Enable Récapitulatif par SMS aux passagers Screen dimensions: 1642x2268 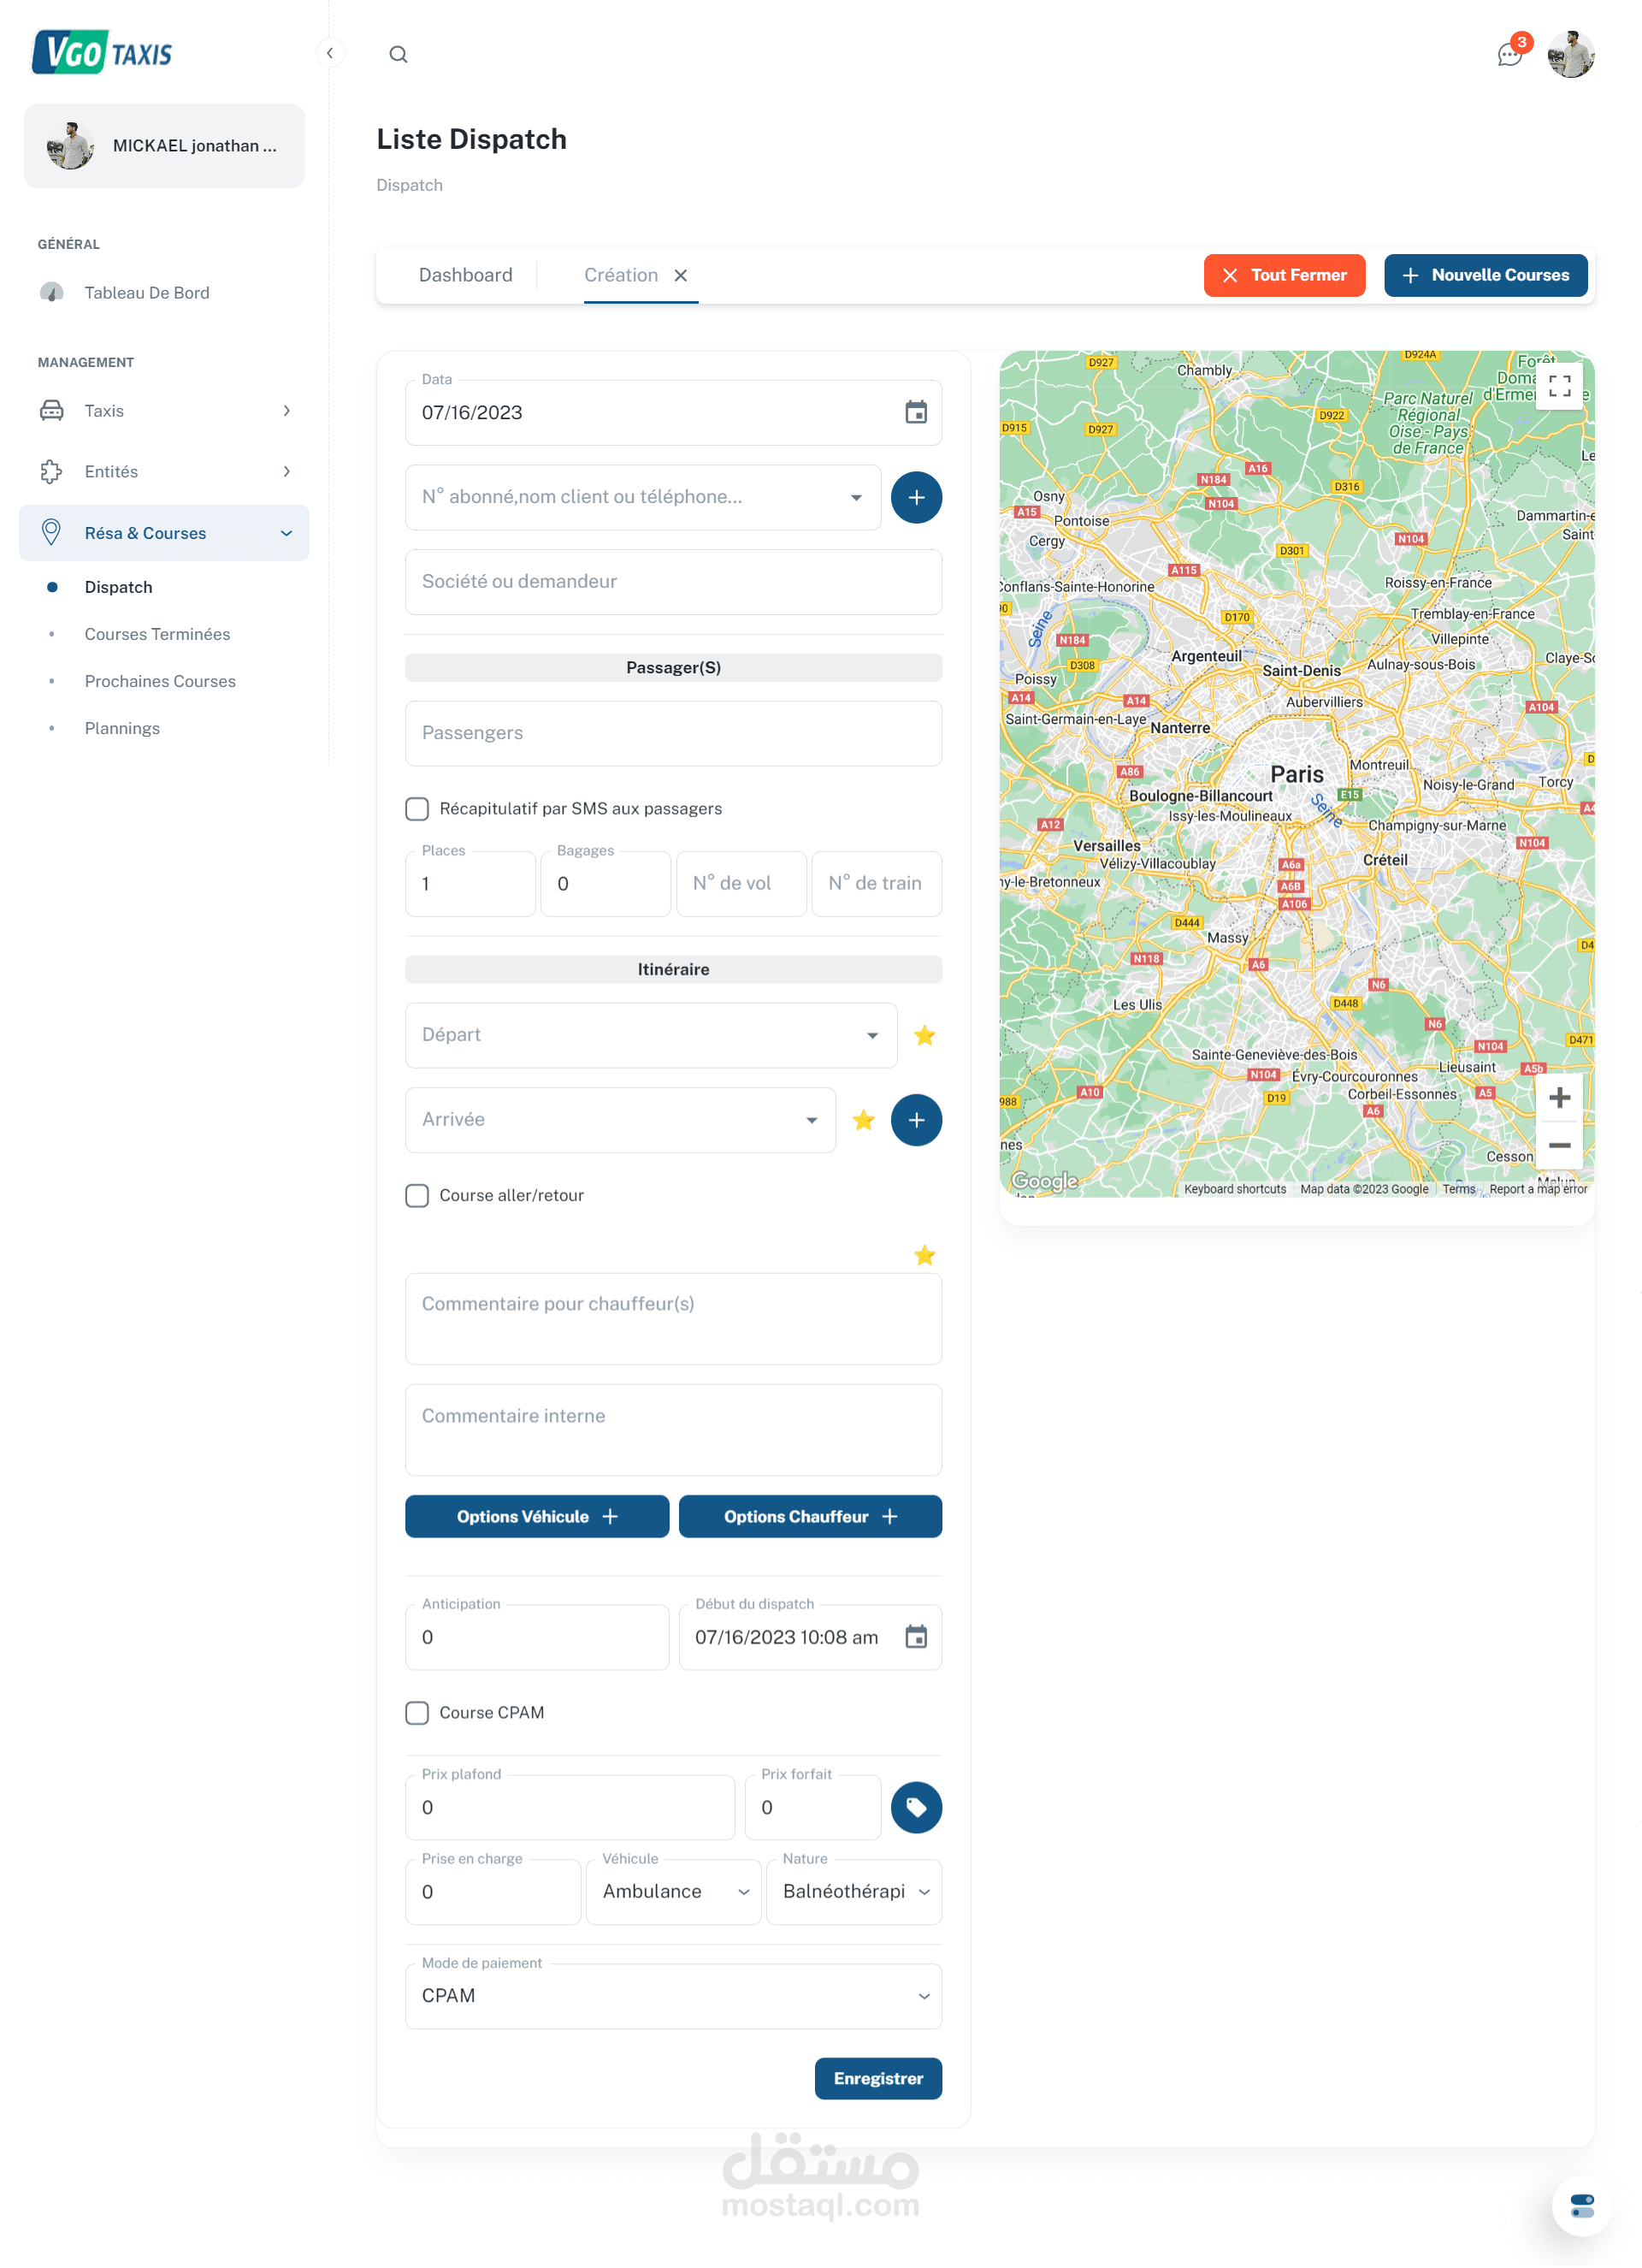(416, 808)
